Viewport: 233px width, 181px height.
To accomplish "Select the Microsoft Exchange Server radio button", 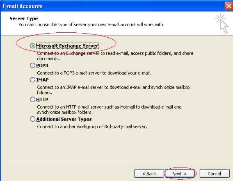I will pyautogui.click(x=32, y=46).
